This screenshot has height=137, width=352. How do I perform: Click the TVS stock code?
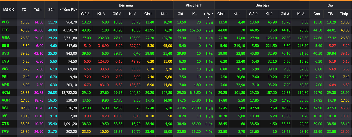tap(5, 131)
